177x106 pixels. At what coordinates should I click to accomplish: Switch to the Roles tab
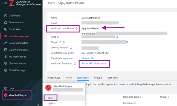pos(69,78)
